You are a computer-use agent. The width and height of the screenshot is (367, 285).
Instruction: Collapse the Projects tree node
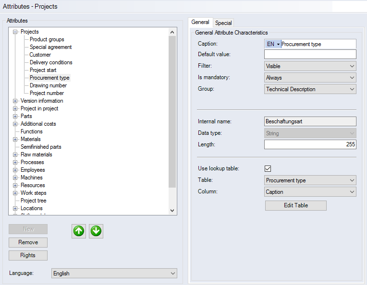[15, 32]
